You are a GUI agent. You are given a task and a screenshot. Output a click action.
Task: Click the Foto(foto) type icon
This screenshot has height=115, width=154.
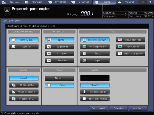point(120,47)
